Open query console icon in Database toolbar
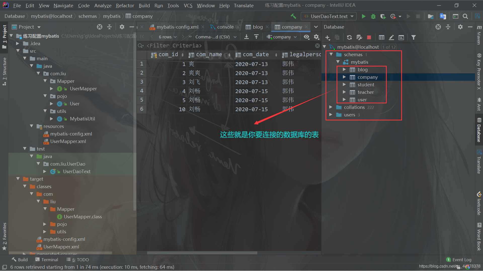The width and height of the screenshot is (483, 271). pyautogui.click(x=401, y=37)
